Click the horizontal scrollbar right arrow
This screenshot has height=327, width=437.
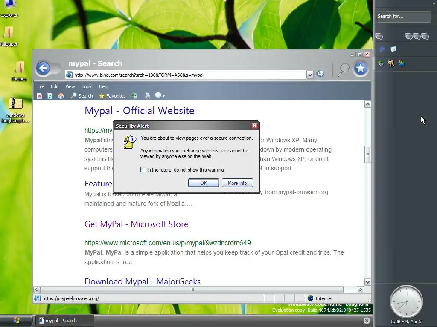tap(360, 290)
